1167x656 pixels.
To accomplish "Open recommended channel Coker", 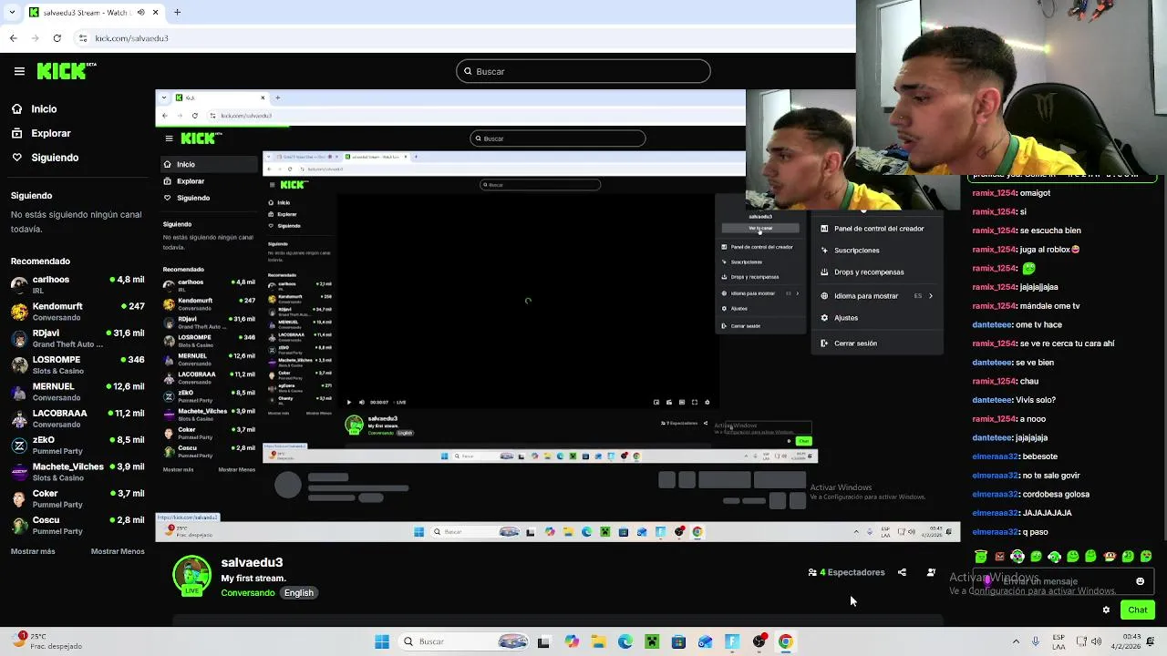I will tap(77, 498).
